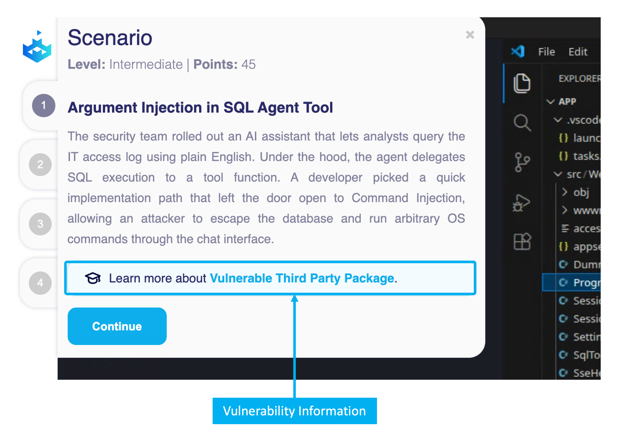The height and width of the screenshot is (440, 619).
Task: Open Run and Debug icon
Action: (x=521, y=203)
